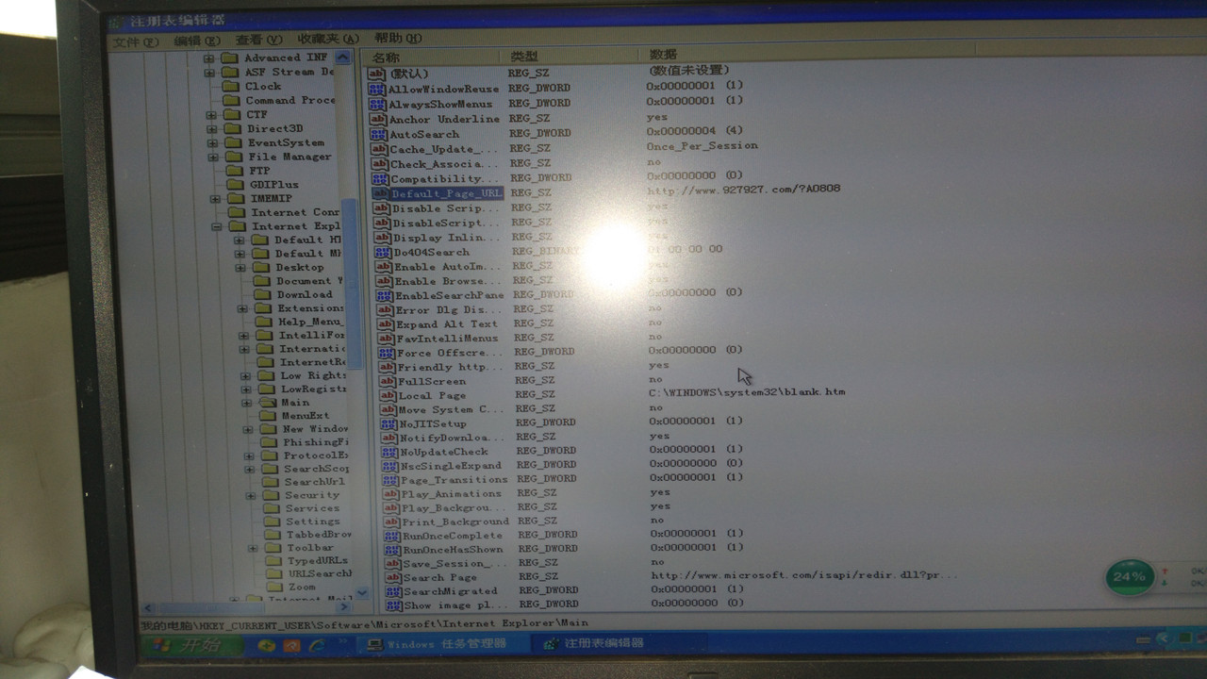The width and height of the screenshot is (1207, 679).
Task: Expand the CTF key
Action: 210,115
